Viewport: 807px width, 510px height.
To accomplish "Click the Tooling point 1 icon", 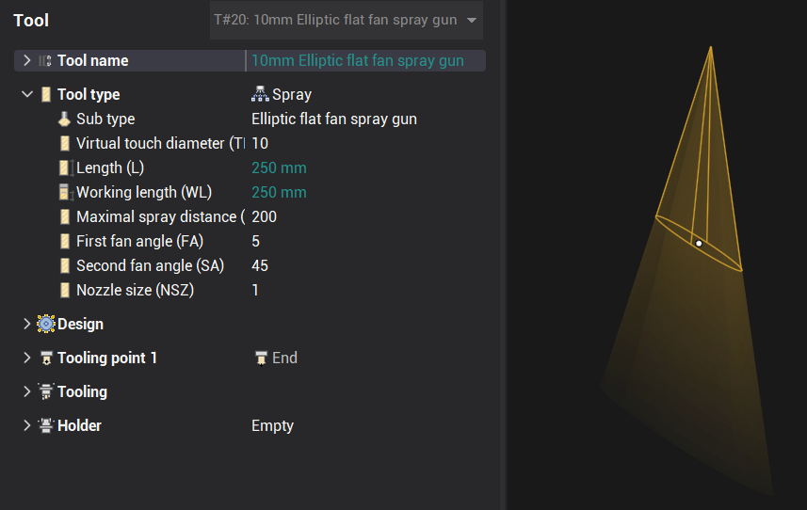I will pyautogui.click(x=46, y=358).
